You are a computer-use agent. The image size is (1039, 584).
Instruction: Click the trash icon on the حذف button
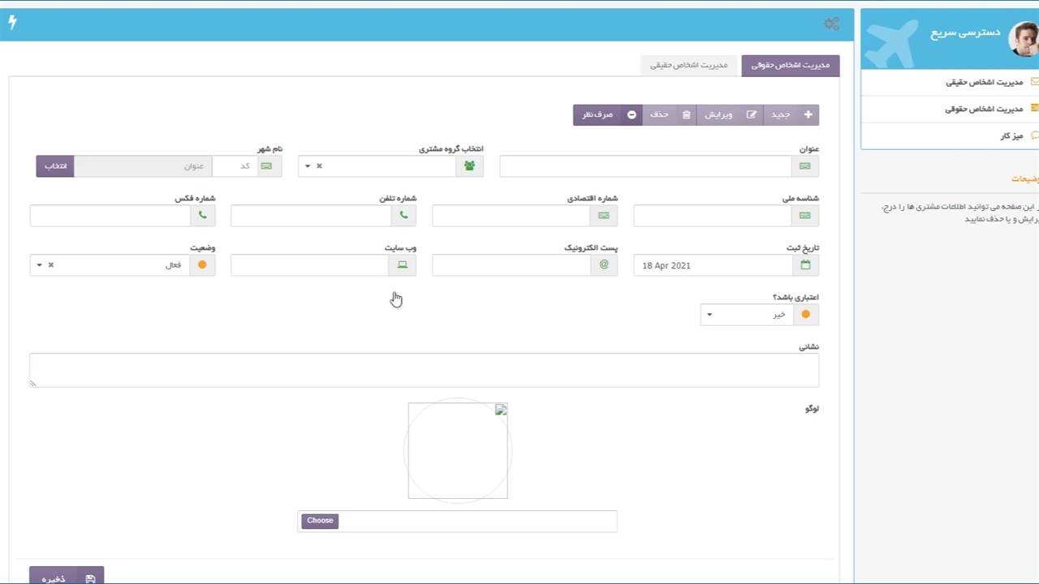click(686, 115)
